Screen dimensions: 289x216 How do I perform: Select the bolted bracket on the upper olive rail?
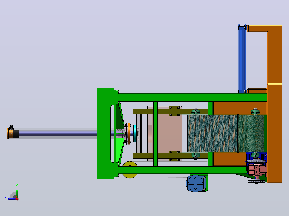point(174,111)
